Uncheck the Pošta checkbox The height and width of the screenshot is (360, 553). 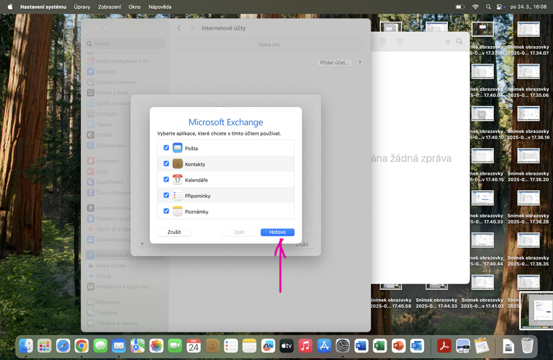tap(167, 148)
